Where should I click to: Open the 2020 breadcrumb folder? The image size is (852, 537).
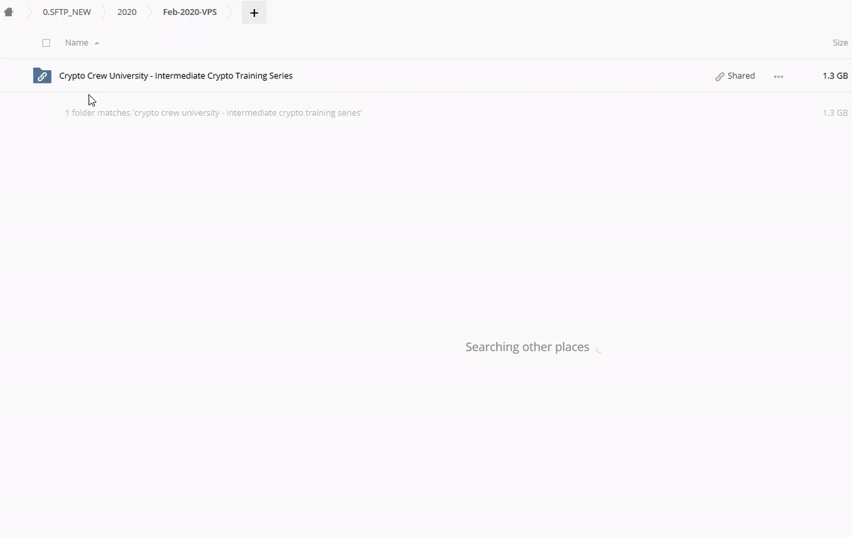(127, 12)
